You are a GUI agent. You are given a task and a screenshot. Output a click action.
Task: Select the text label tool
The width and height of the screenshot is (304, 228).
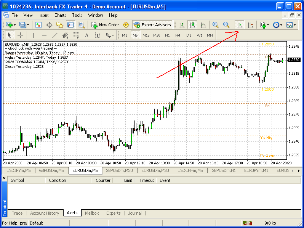tap(86, 35)
